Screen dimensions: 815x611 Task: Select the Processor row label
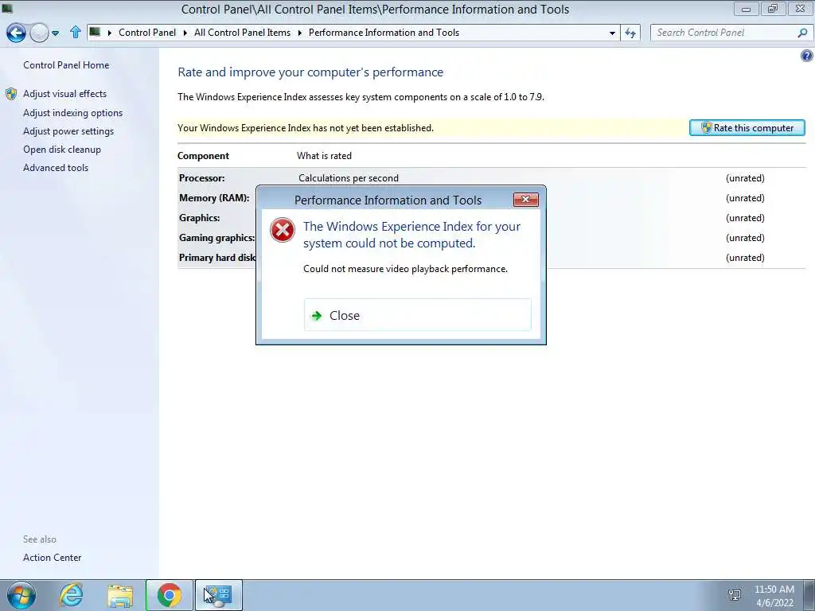pyautogui.click(x=201, y=177)
